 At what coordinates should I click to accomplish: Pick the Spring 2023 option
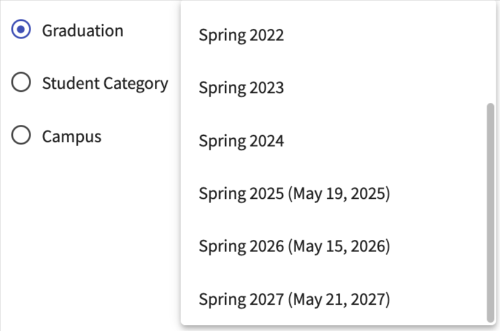[241, 88]
